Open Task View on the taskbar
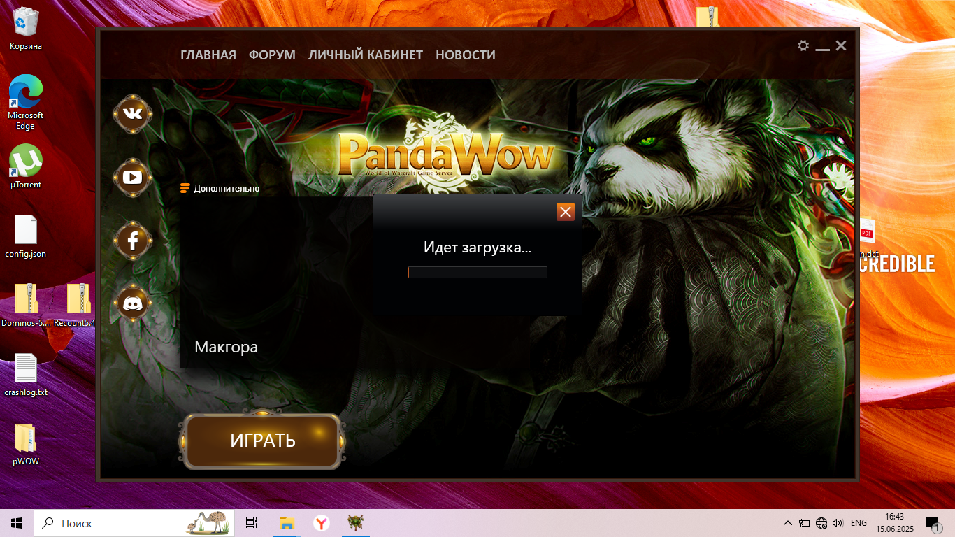Image resolution: width=955 pixels, height=537 pixels. coord(252,522)
